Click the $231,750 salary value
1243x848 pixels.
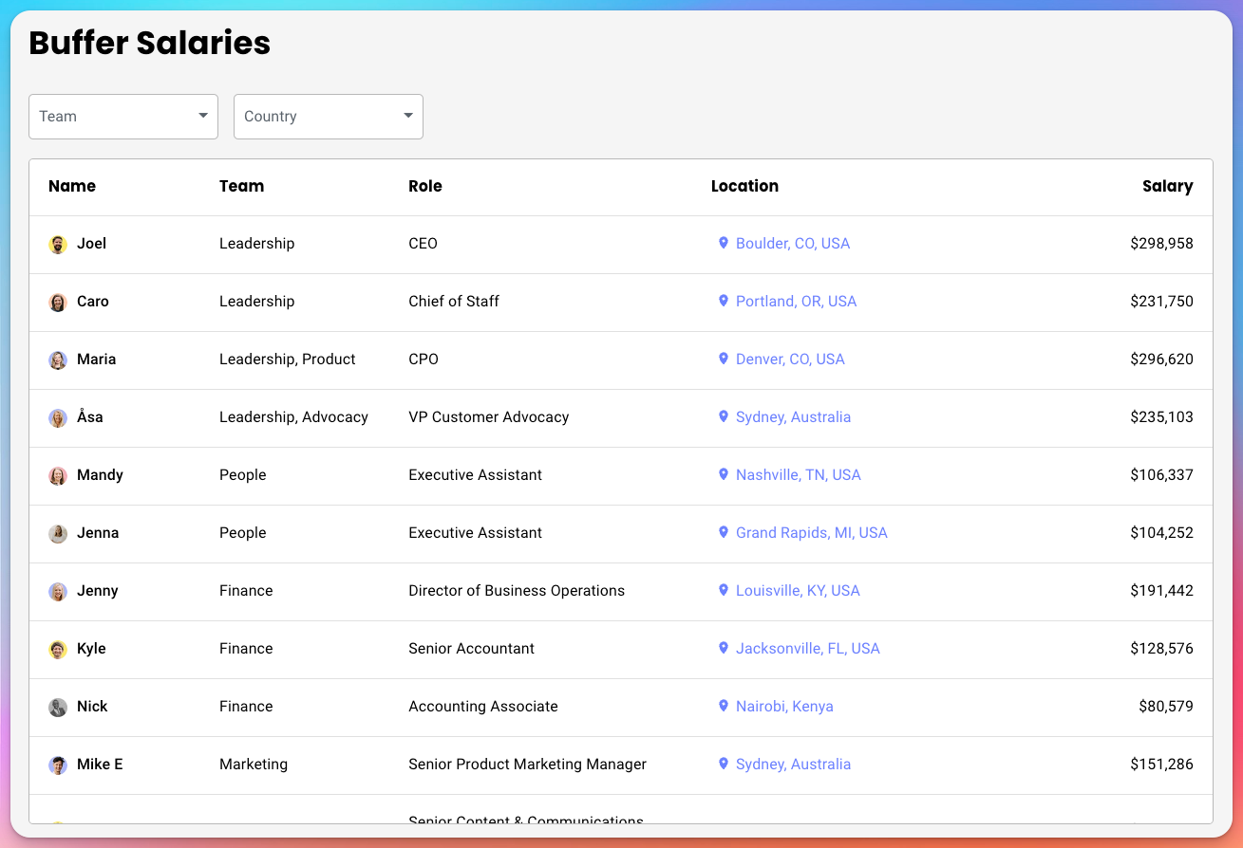coord(1161,302)
